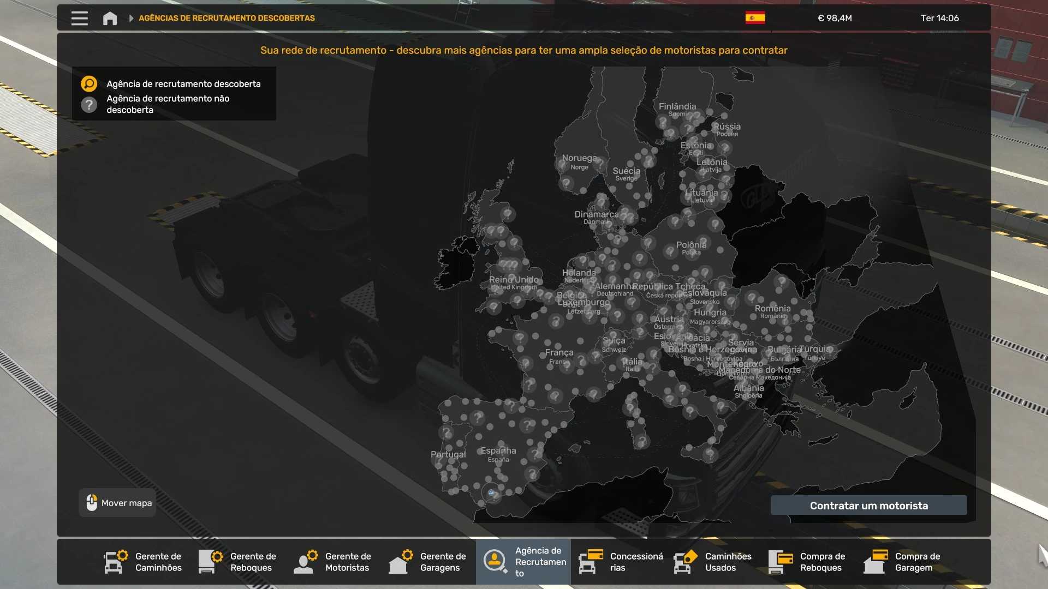Click the game clock Ter 14:06
Image resolution: width=1048 pixels, height=589 pixels.
point(939,18)
